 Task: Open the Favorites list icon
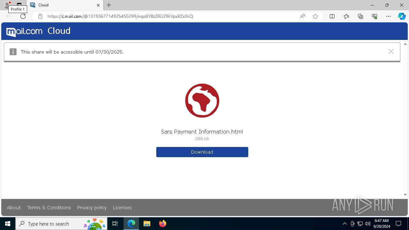[346, 16]
